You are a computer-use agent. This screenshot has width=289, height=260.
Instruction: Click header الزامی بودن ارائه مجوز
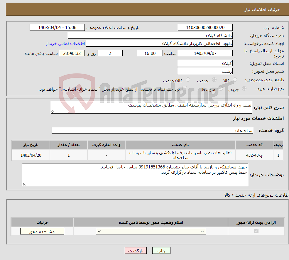(256, 222)
